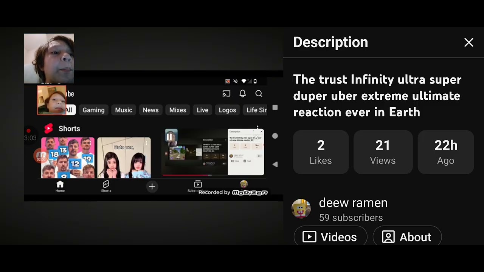Open the profile avatar in bottom navigation
This screenshot has width=484, height=272.
(244, 184)
